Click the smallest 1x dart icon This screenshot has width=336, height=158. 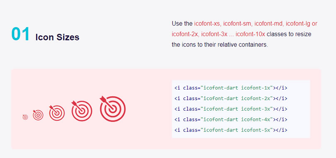click(x=25, y=117)
